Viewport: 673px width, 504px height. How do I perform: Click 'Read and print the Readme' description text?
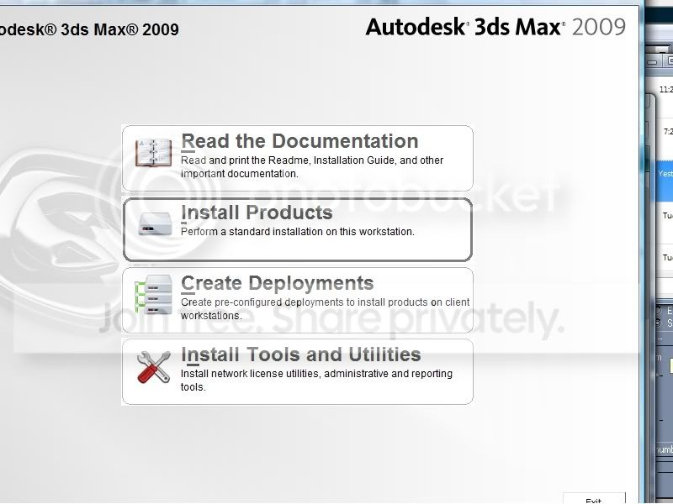click(312, 166)
